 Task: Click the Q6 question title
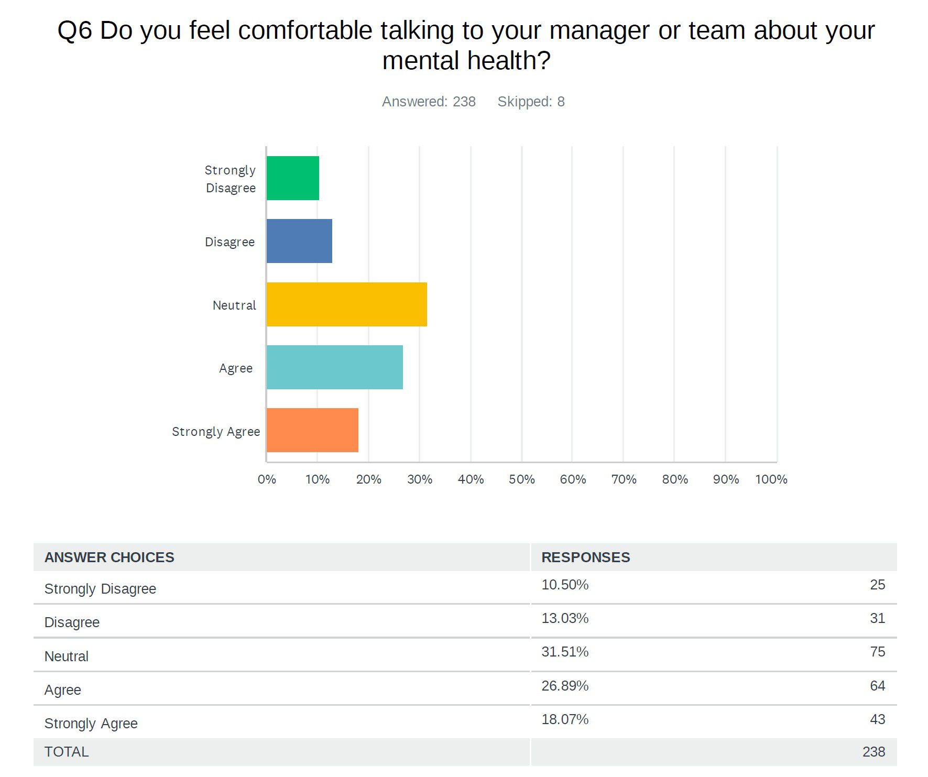(x=465, y=45)
